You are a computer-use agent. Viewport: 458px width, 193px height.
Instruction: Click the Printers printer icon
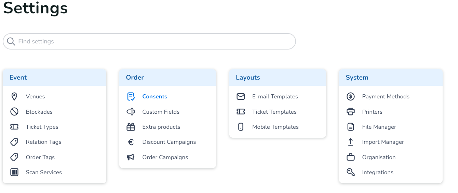pos(351,112)
